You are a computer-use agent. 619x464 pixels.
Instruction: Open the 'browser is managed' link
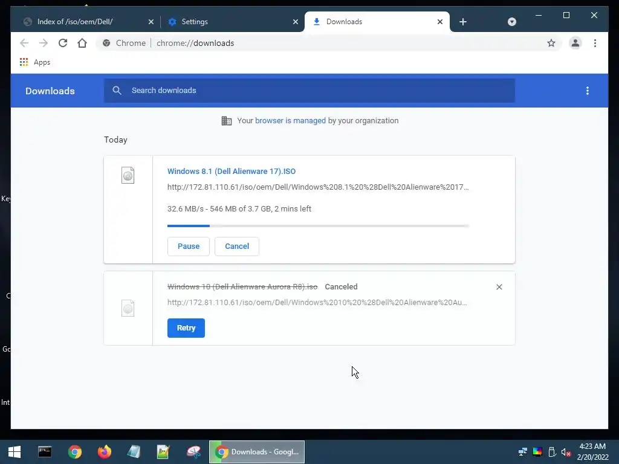tap(290, 121)
